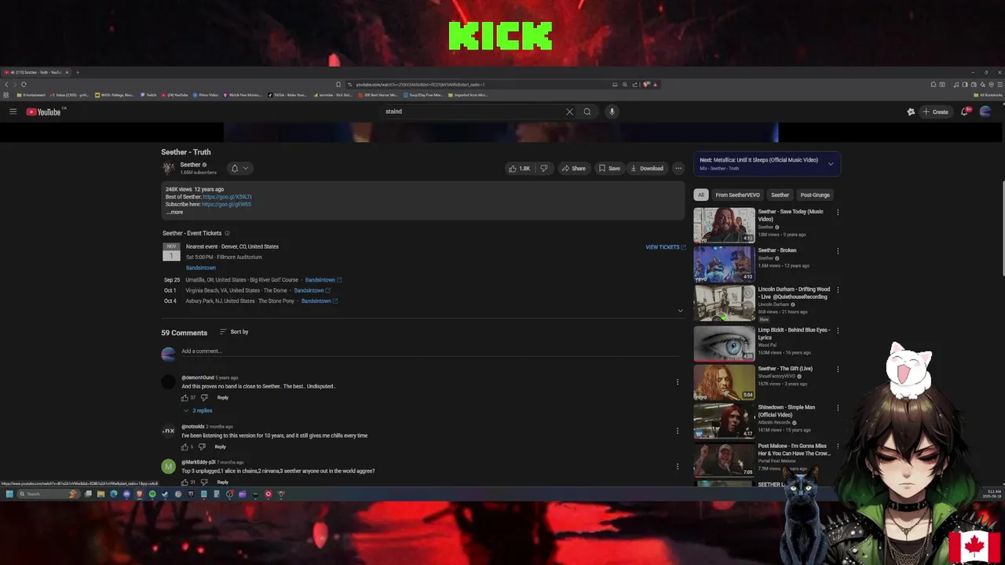Click the browser address bar URL

pos(420,84)
